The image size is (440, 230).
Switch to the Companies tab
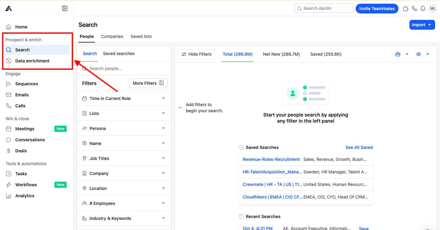112,36
